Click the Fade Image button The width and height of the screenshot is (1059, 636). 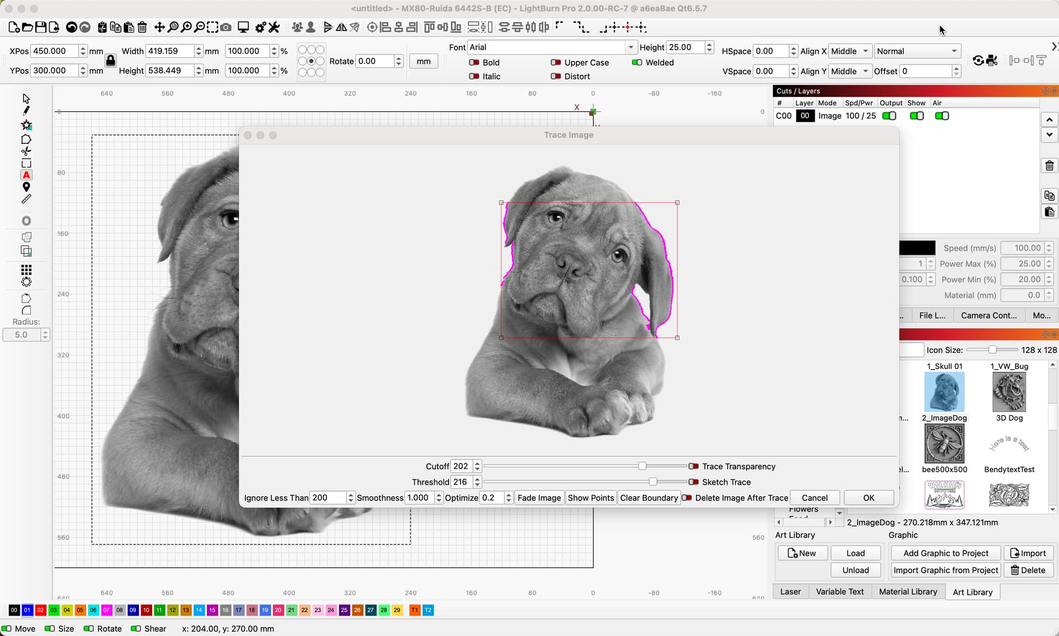(x=539, y=498)
